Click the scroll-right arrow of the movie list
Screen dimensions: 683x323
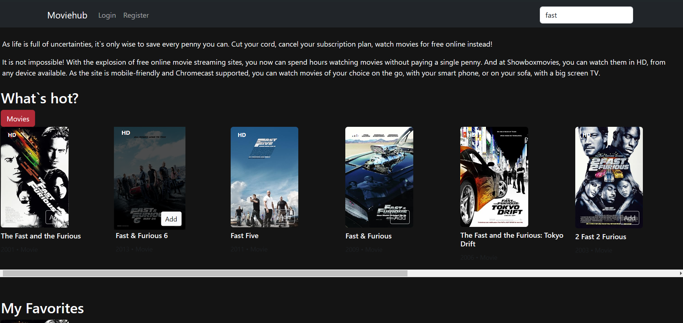(680, 274)
